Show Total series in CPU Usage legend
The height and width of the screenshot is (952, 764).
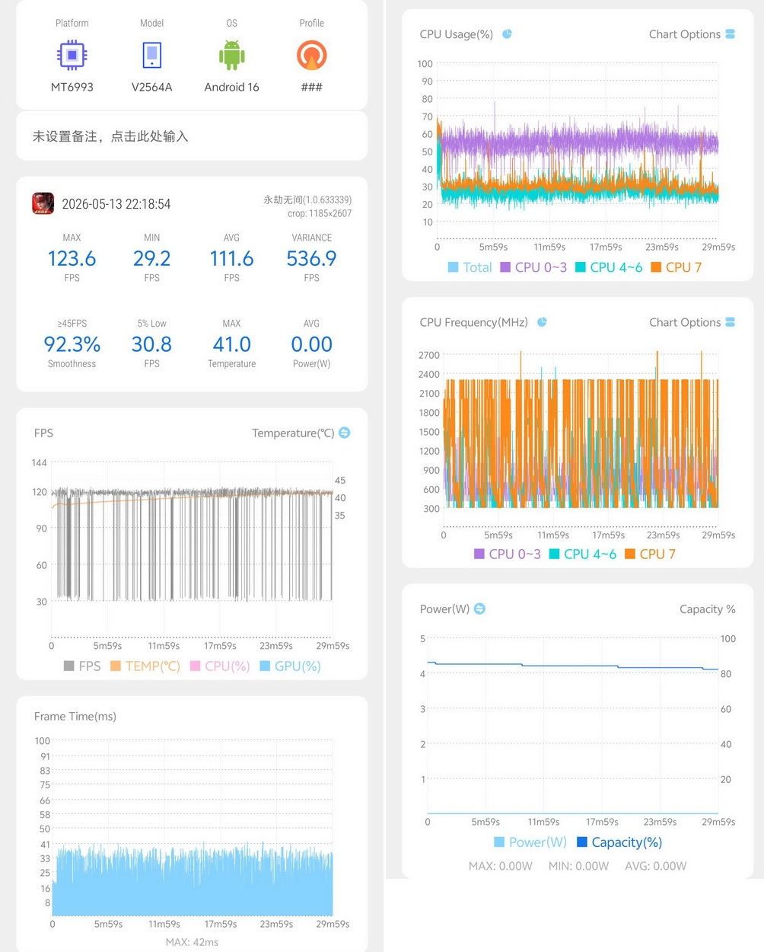(470, 267)
